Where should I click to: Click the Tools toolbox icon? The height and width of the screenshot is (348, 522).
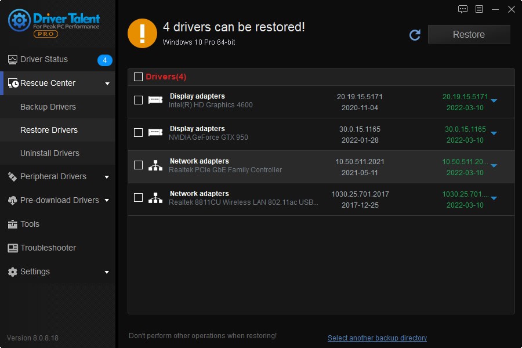[12, 224]
